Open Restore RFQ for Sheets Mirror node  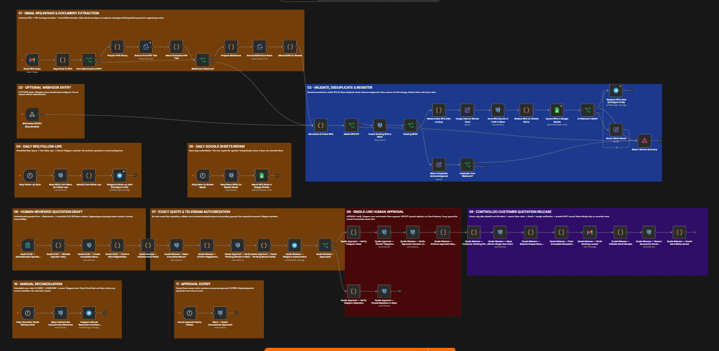527,110
